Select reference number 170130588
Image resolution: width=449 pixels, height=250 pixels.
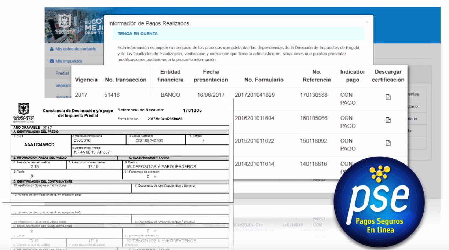[x=314, y=95]
